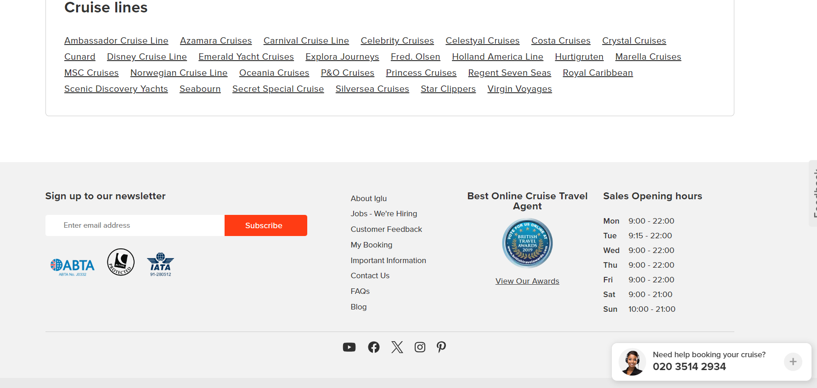Click the ATOL Protected logo
This screenshot has width=817, height=388.
(121, 262)
